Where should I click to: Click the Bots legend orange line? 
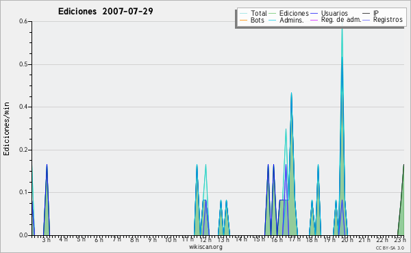243,20
